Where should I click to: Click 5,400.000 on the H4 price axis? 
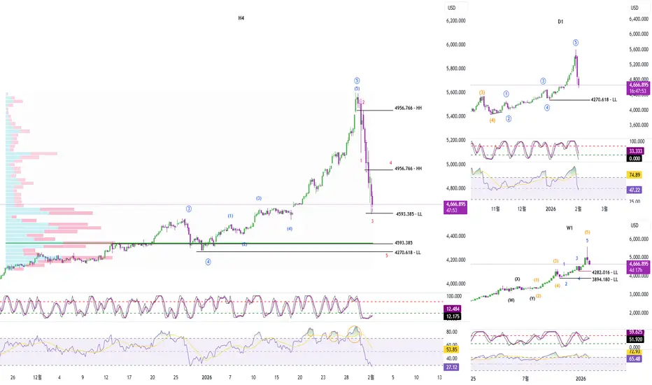coord(455,116)
